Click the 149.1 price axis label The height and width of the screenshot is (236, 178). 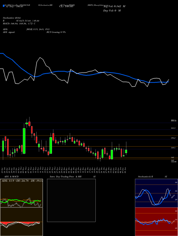coord(173,148)
